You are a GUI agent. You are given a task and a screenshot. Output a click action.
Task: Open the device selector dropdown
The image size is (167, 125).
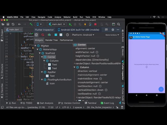[x=39, y=24]
